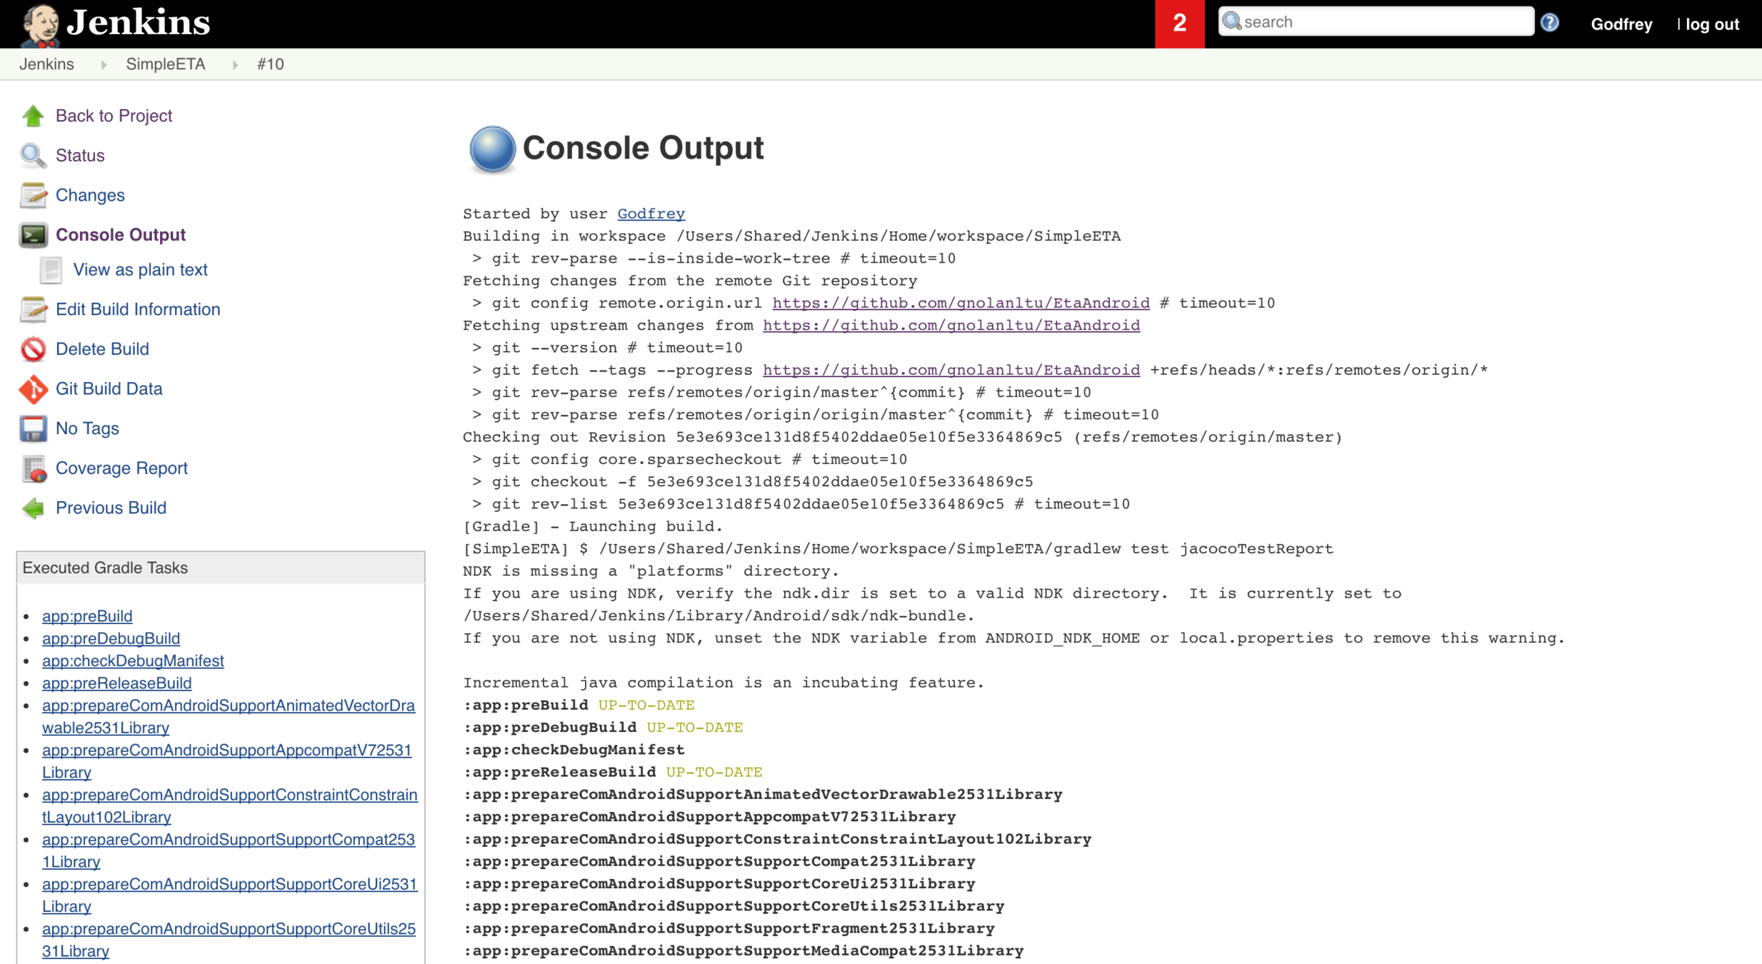
Task: Click the ':app:checkDebugManifest' console line
Action: (574, 750)
